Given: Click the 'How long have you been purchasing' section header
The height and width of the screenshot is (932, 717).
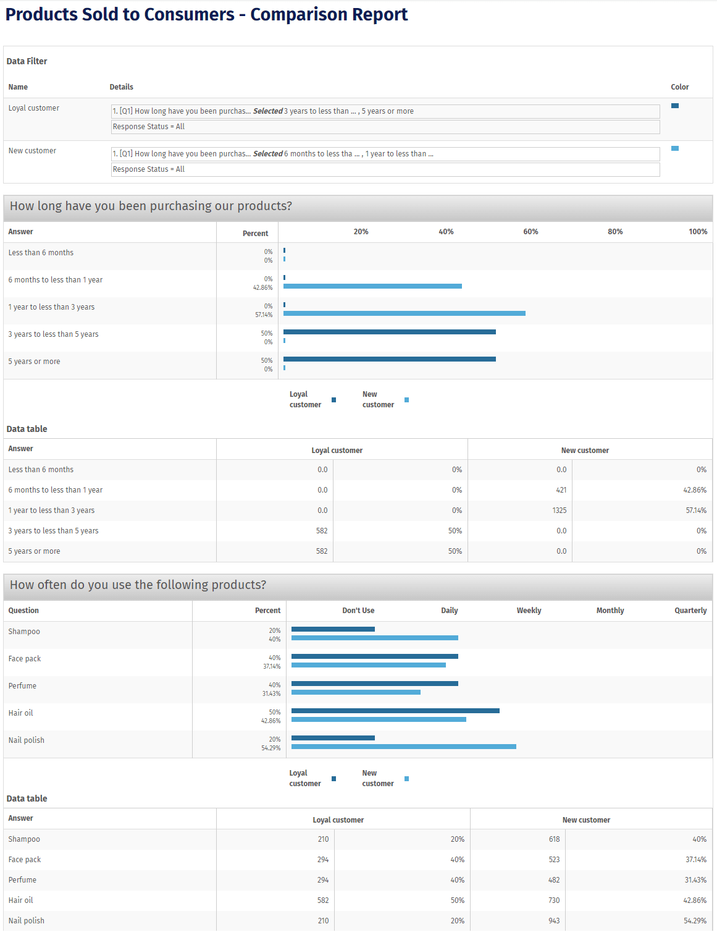Looking at the screenshot, I should click(151, 206).
